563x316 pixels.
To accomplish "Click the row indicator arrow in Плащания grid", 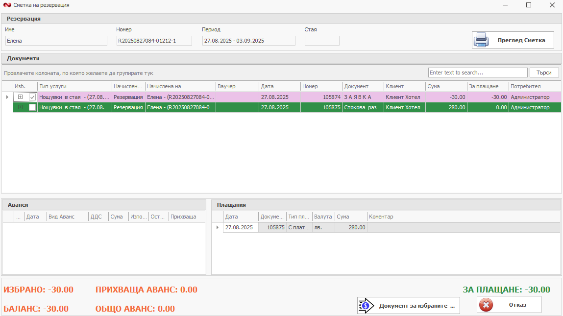I will [218, 227].
